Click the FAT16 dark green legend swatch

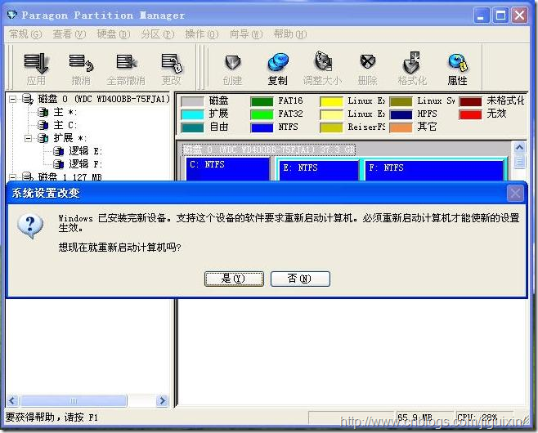point(262,101)
